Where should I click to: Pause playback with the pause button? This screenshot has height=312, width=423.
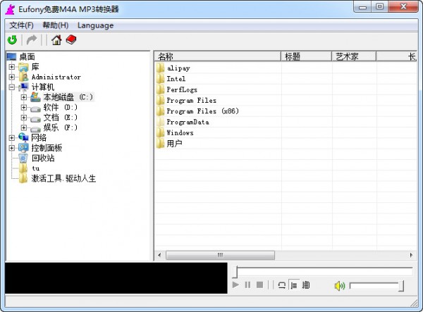(x=247, y=285)
